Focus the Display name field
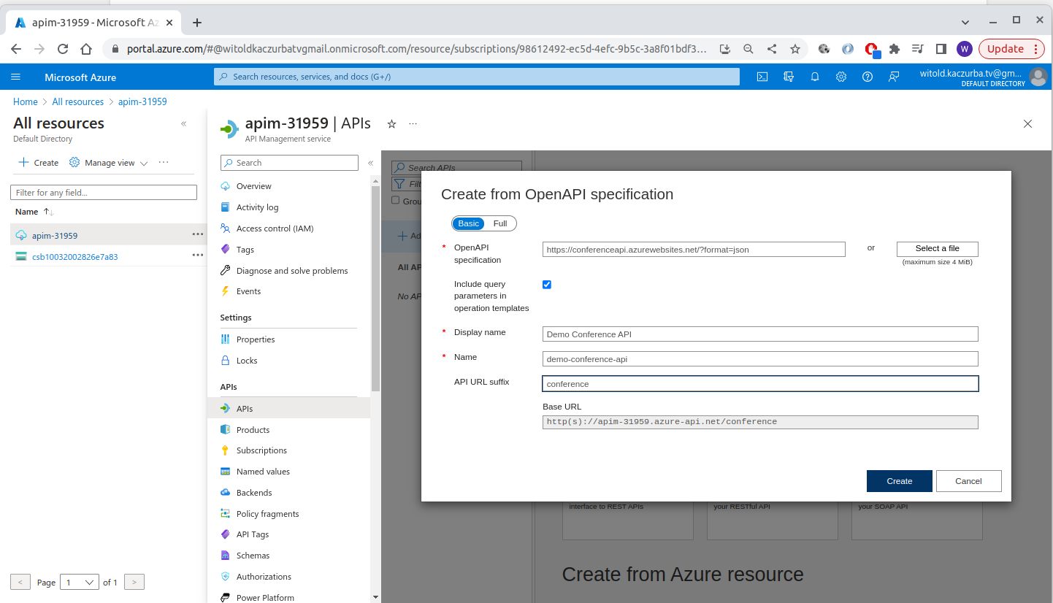 [760, 334]
